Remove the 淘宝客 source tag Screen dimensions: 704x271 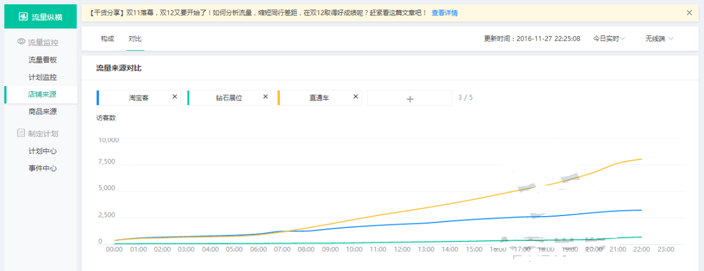(175, 97)
